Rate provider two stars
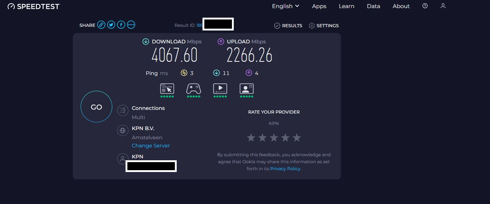The image size is (490, 204). (262, 138)
